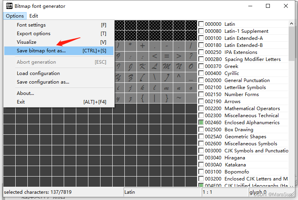Viewport: 298px width, 200px height.
Task: Select the uppercase M glyph cell
Action: (167, 67)
